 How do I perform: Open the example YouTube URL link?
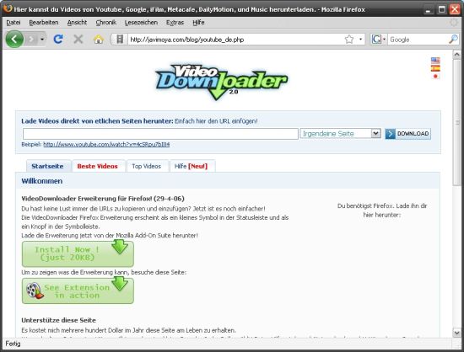pos(106,144)
